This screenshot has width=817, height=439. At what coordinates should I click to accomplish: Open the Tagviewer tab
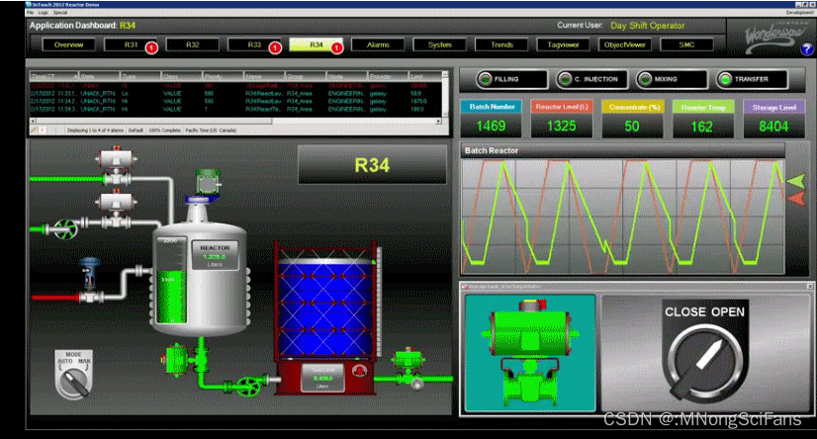(x=563, y=44)
